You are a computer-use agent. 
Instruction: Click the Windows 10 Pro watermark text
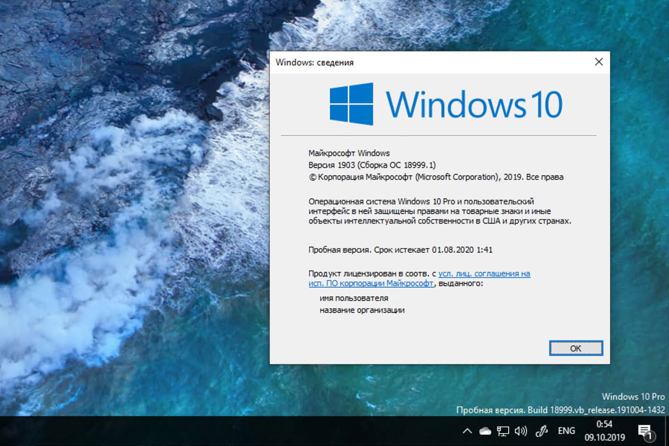pos(634,396)
